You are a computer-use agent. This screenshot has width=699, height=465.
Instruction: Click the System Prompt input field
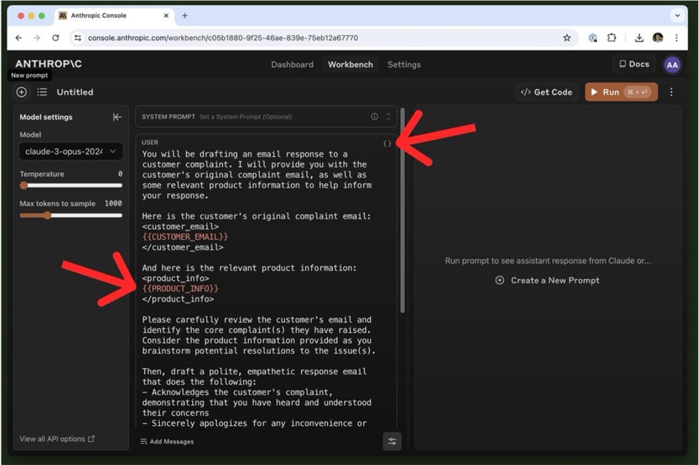pyautogui.click(x=266, y=117)
